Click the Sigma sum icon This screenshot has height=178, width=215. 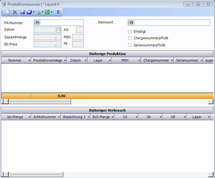(58, 12)
